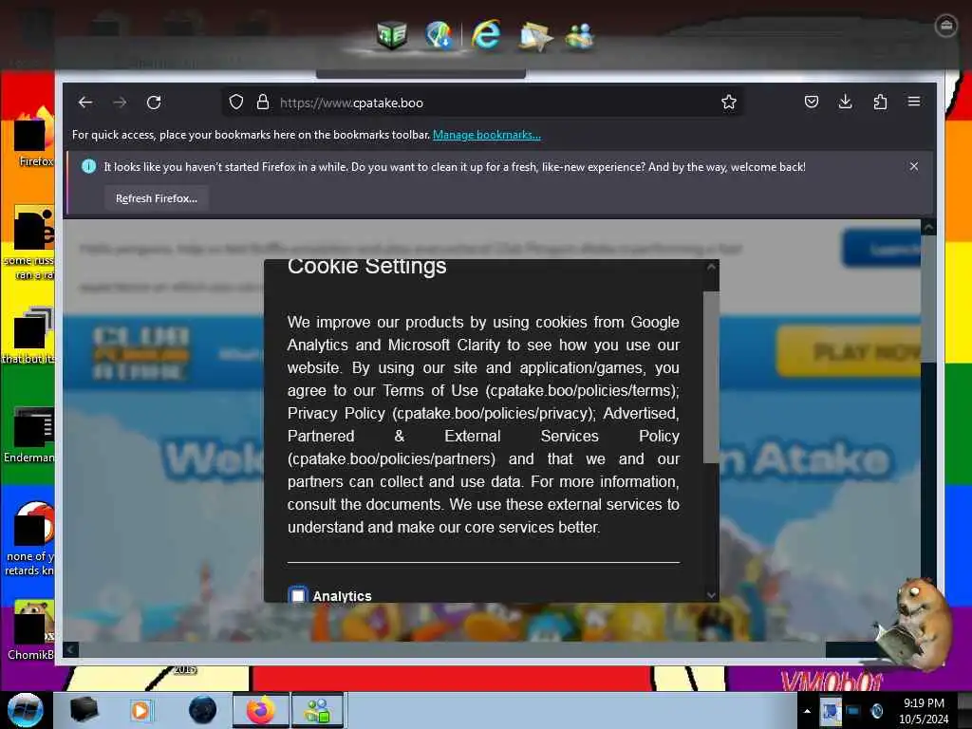Open the people icon in top dock

pyautogui.click(x=580, y=36)
